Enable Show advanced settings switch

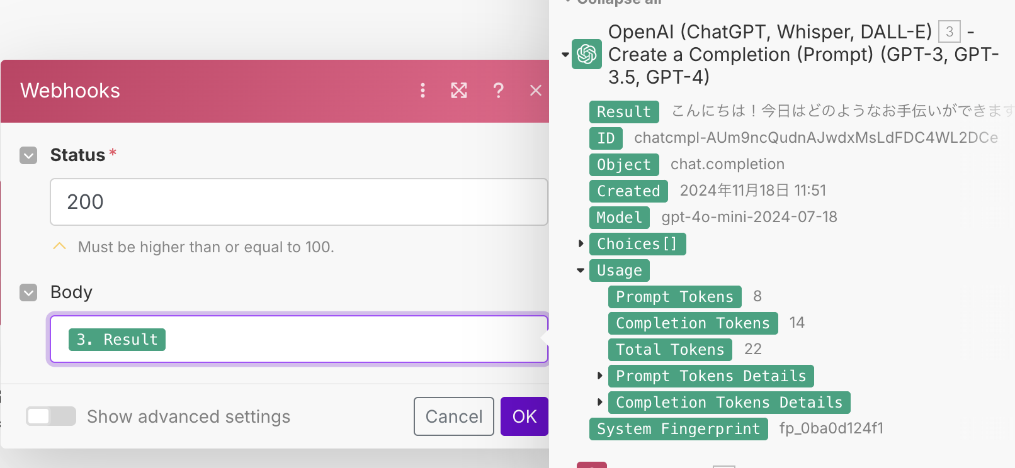51,416
